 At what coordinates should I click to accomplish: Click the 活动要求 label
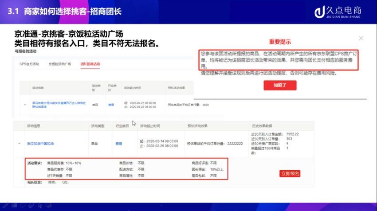pyautogui.click(x=35, y=163)
